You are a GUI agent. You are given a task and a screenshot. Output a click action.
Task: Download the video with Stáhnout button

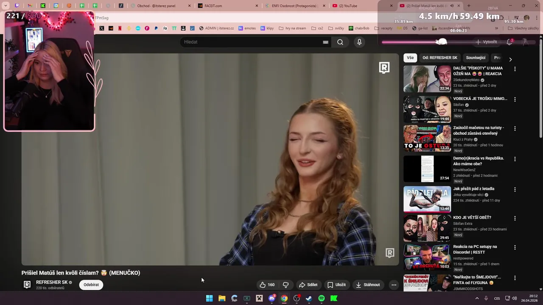tap(368, 285)
